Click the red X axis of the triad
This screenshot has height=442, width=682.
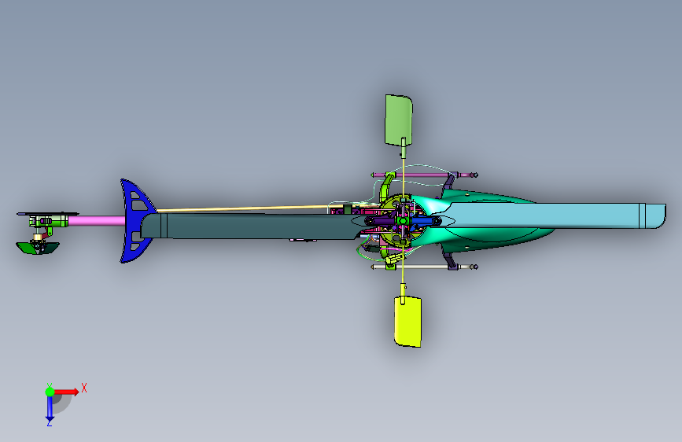(x=65, y=392)
